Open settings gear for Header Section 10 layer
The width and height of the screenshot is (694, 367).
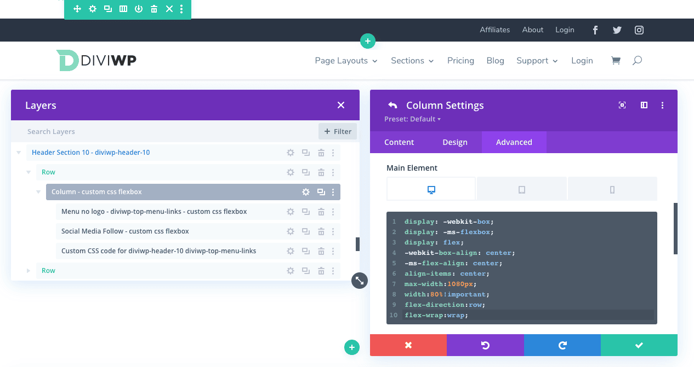point(291,153)
